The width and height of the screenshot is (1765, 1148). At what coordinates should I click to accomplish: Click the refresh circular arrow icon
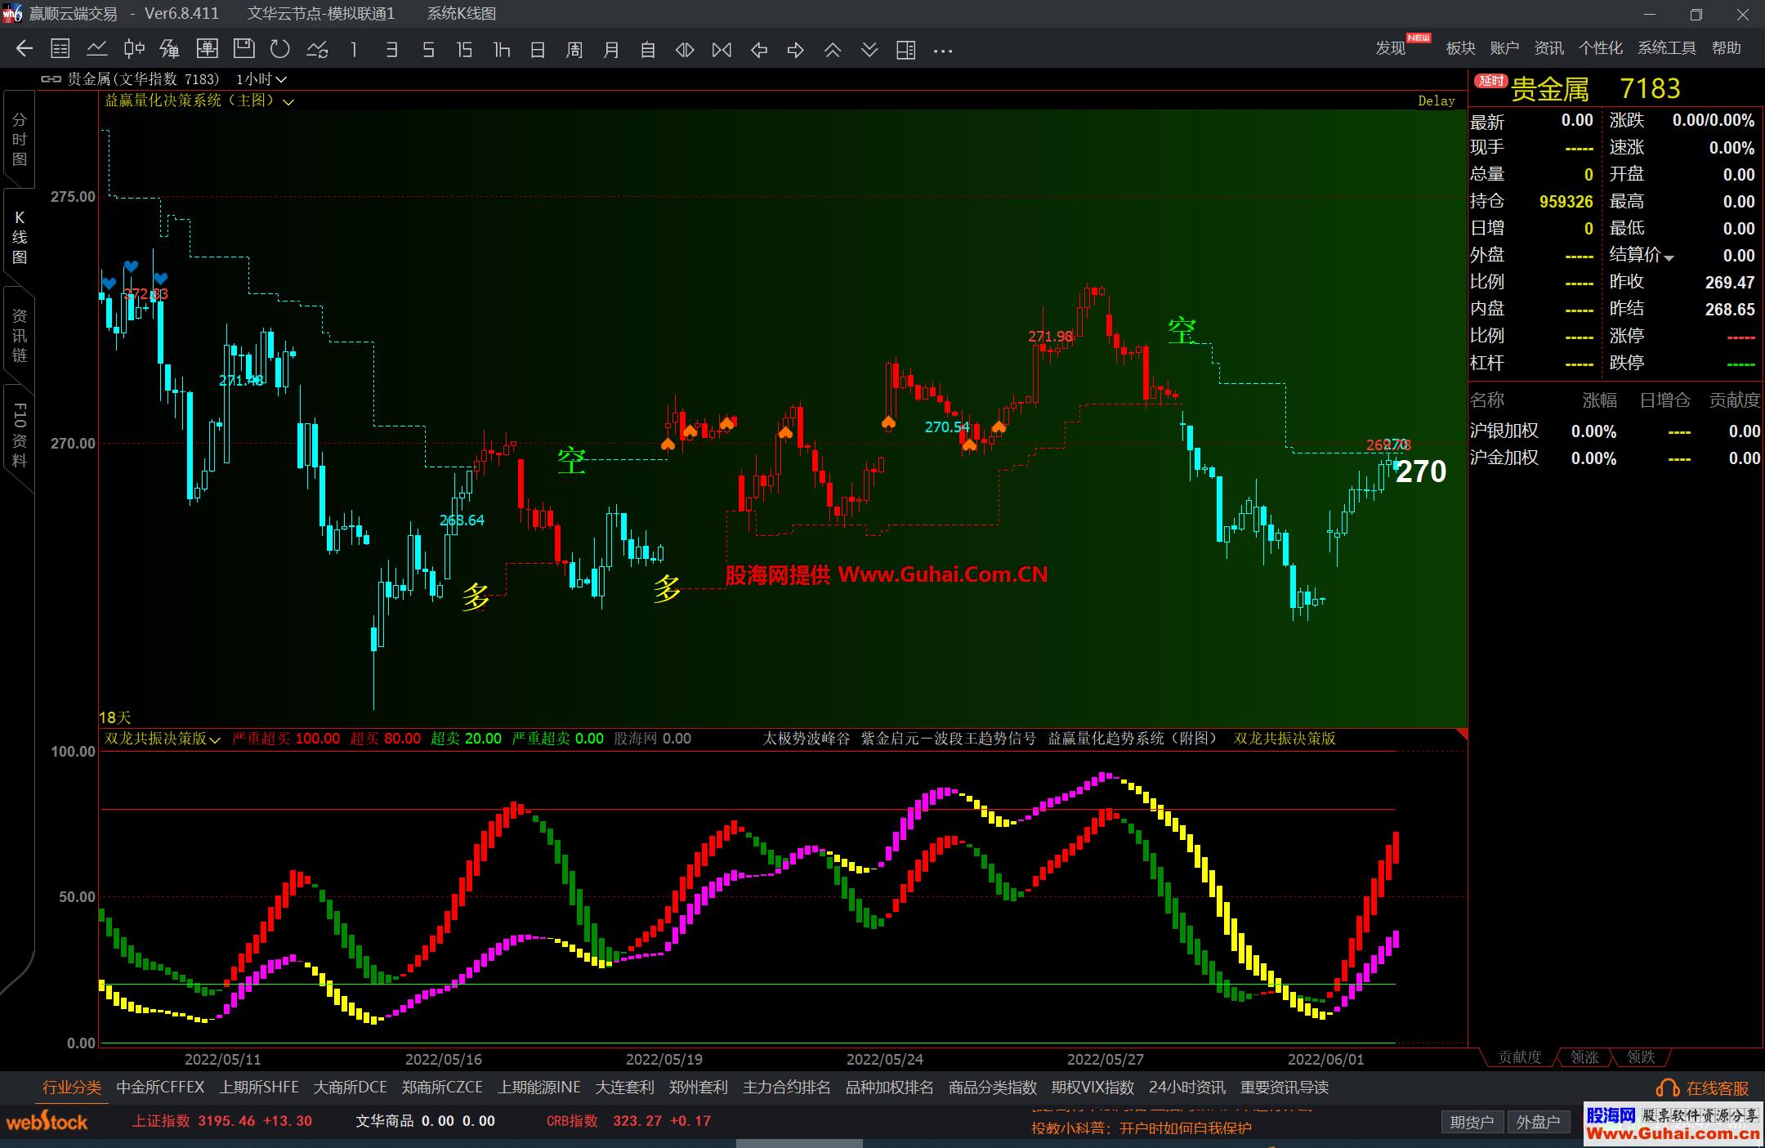coord(280,49)
